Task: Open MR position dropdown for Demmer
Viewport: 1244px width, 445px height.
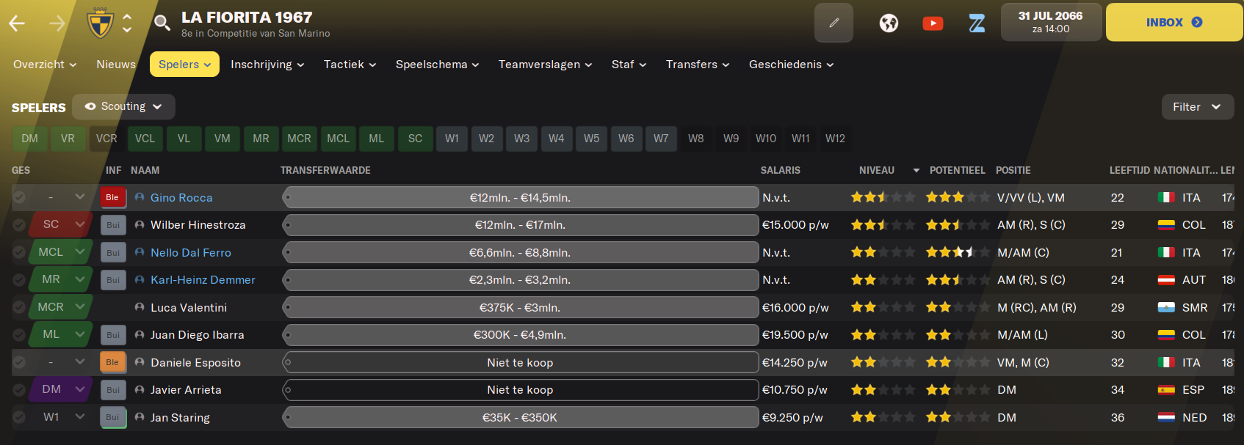Action: coord(61,279)
